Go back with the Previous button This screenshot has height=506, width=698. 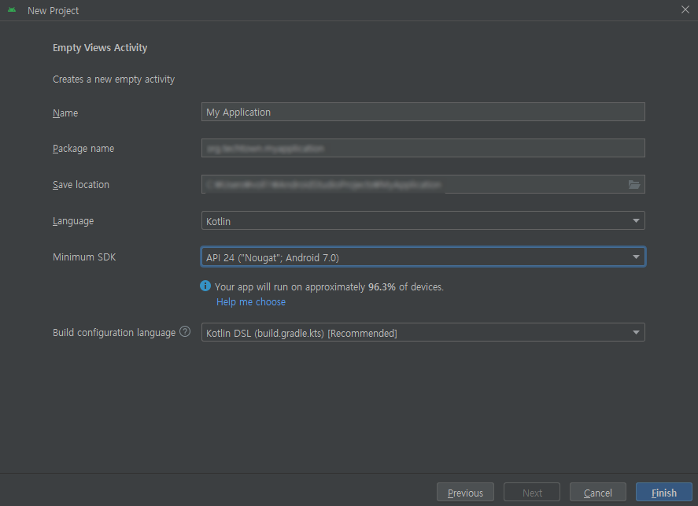(x=465, y=493)
